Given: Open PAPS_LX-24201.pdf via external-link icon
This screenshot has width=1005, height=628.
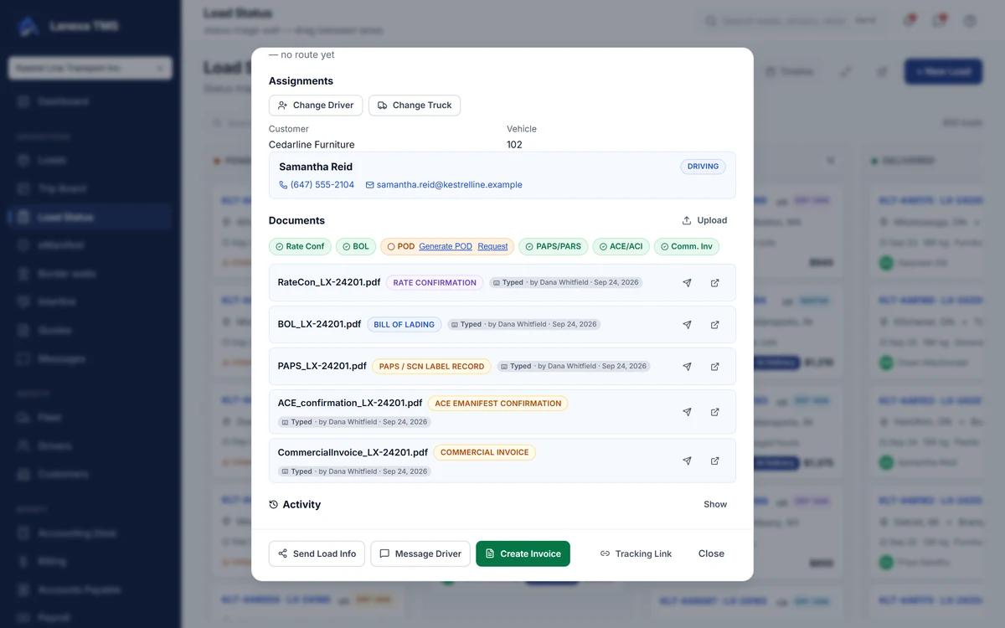Looking at the screenshot, I should 714,367.
